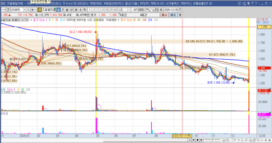This screenshot has height=143, width=272.
Task: Click the save chart floppy icon
Action: (157, 10)
